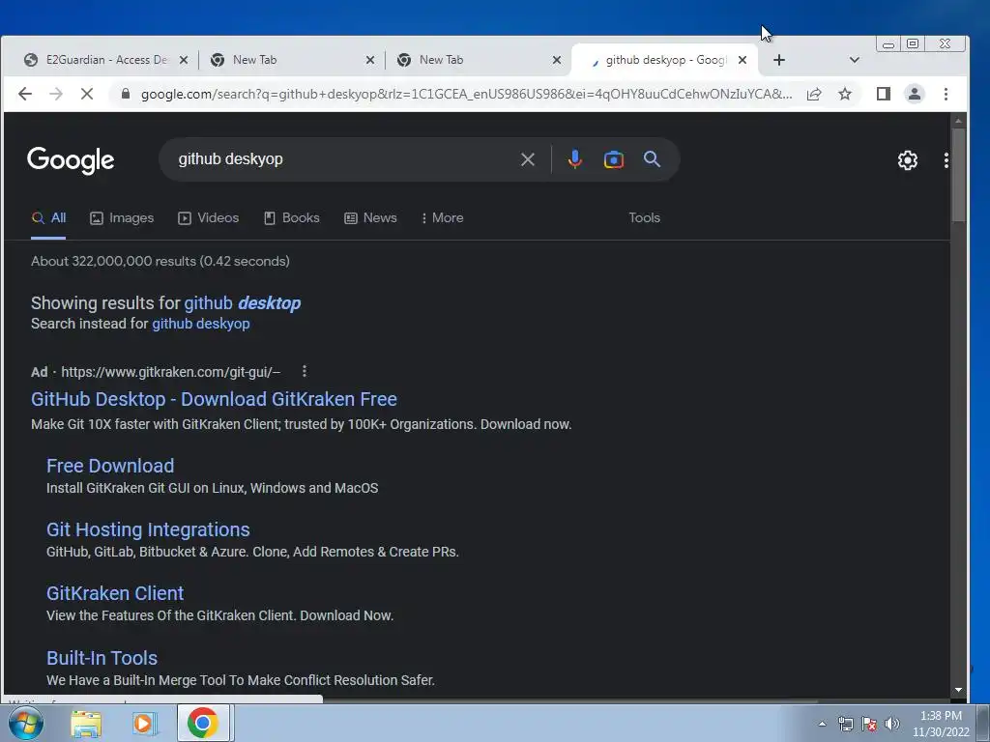Click scrollbar down arrow
The image size is (990, 742).
958,690
